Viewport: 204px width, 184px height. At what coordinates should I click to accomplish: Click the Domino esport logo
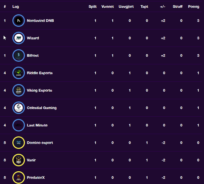pos(18,142)
